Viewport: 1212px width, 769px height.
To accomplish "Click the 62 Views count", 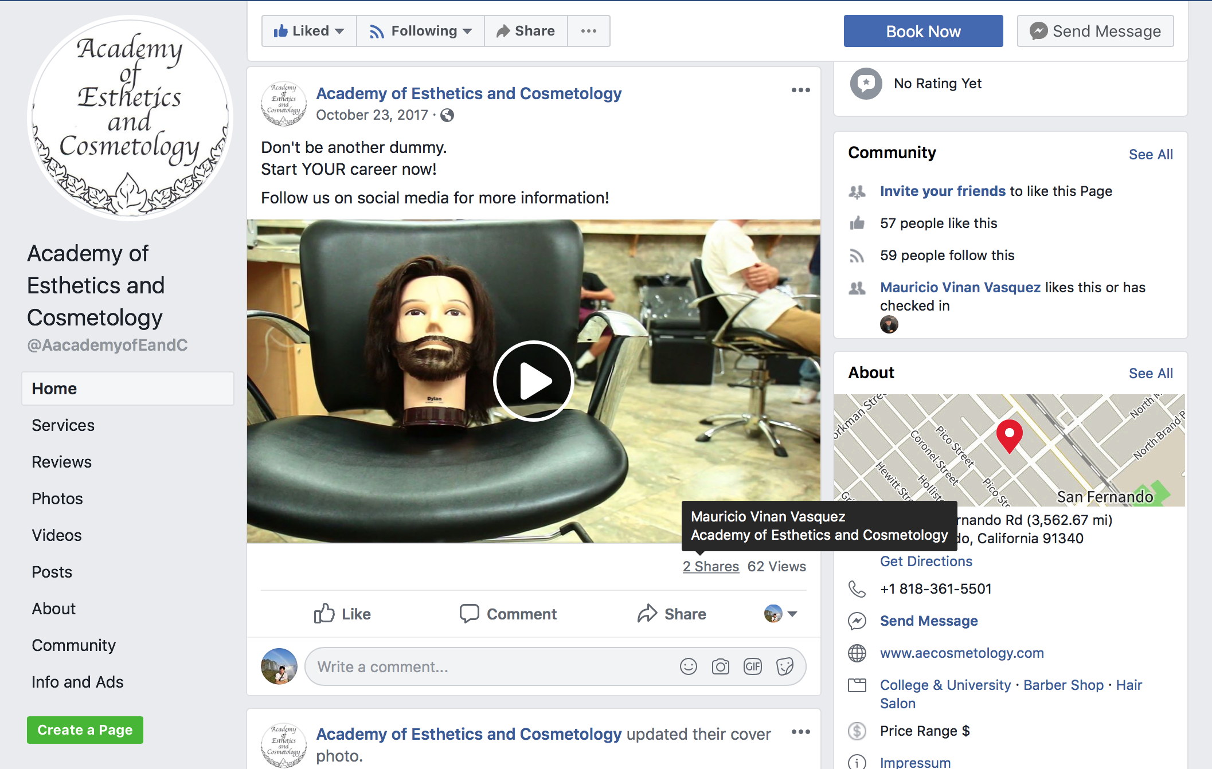I will coord(776,566).
